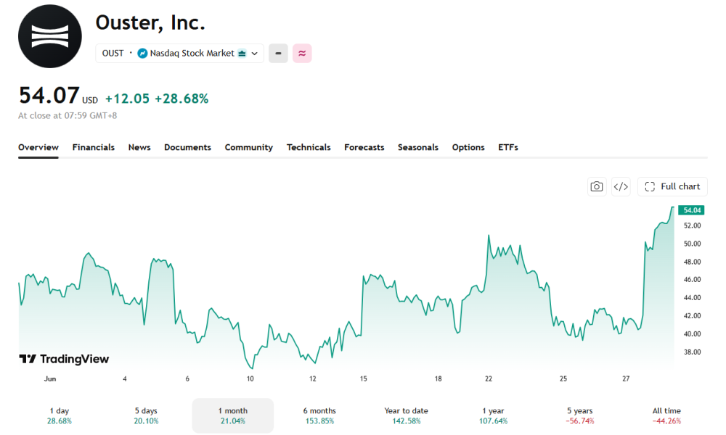
Task: Open the embed code icon
Action: pyautogui.click(x=621, y=186)
